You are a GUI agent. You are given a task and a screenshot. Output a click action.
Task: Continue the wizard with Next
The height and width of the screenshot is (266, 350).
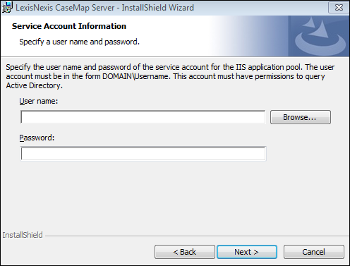point(247,252)
